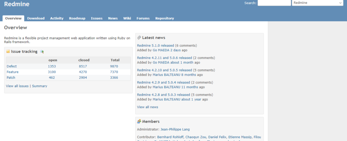
Task: Click the open Feature count 3100
Action: 52,72
